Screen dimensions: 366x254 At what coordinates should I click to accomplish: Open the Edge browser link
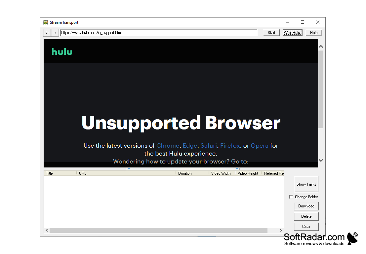pos(190,146)
